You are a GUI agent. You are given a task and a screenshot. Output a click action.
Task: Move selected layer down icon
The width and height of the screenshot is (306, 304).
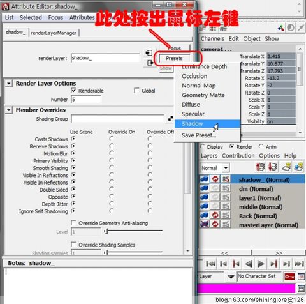point(273,167)
